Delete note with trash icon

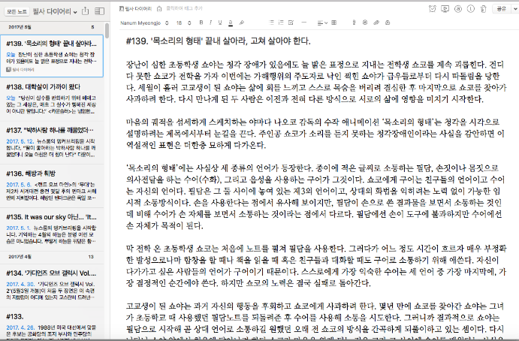pos(483,9)
